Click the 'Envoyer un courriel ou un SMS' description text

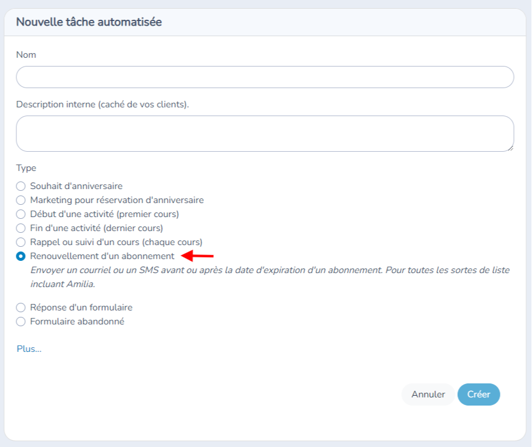point(270,277)
